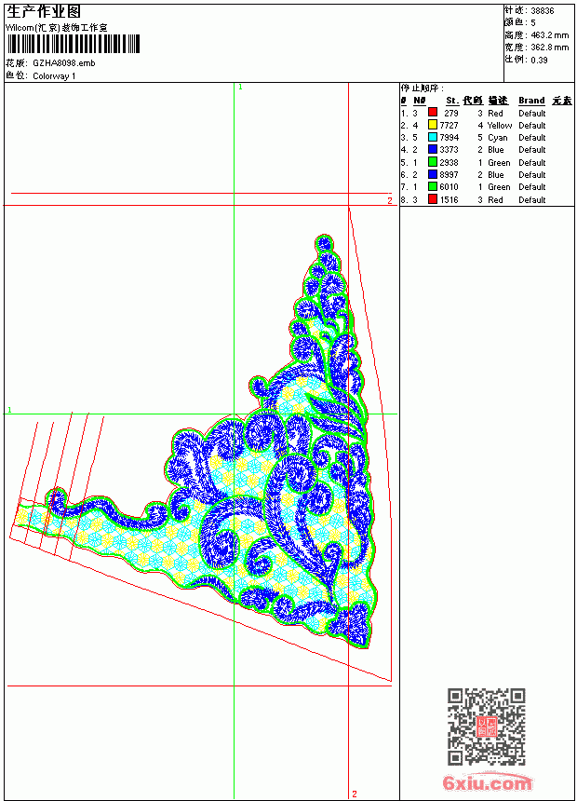Image resolution: width=577 pixels, height=801 pixels.
Task: Click the blue swatch with 3373 stitches
Action: pyautogui.click(x=433, y=149)
